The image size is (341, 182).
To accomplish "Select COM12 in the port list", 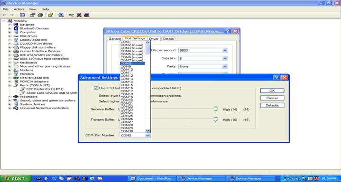I will coord(132,76).
